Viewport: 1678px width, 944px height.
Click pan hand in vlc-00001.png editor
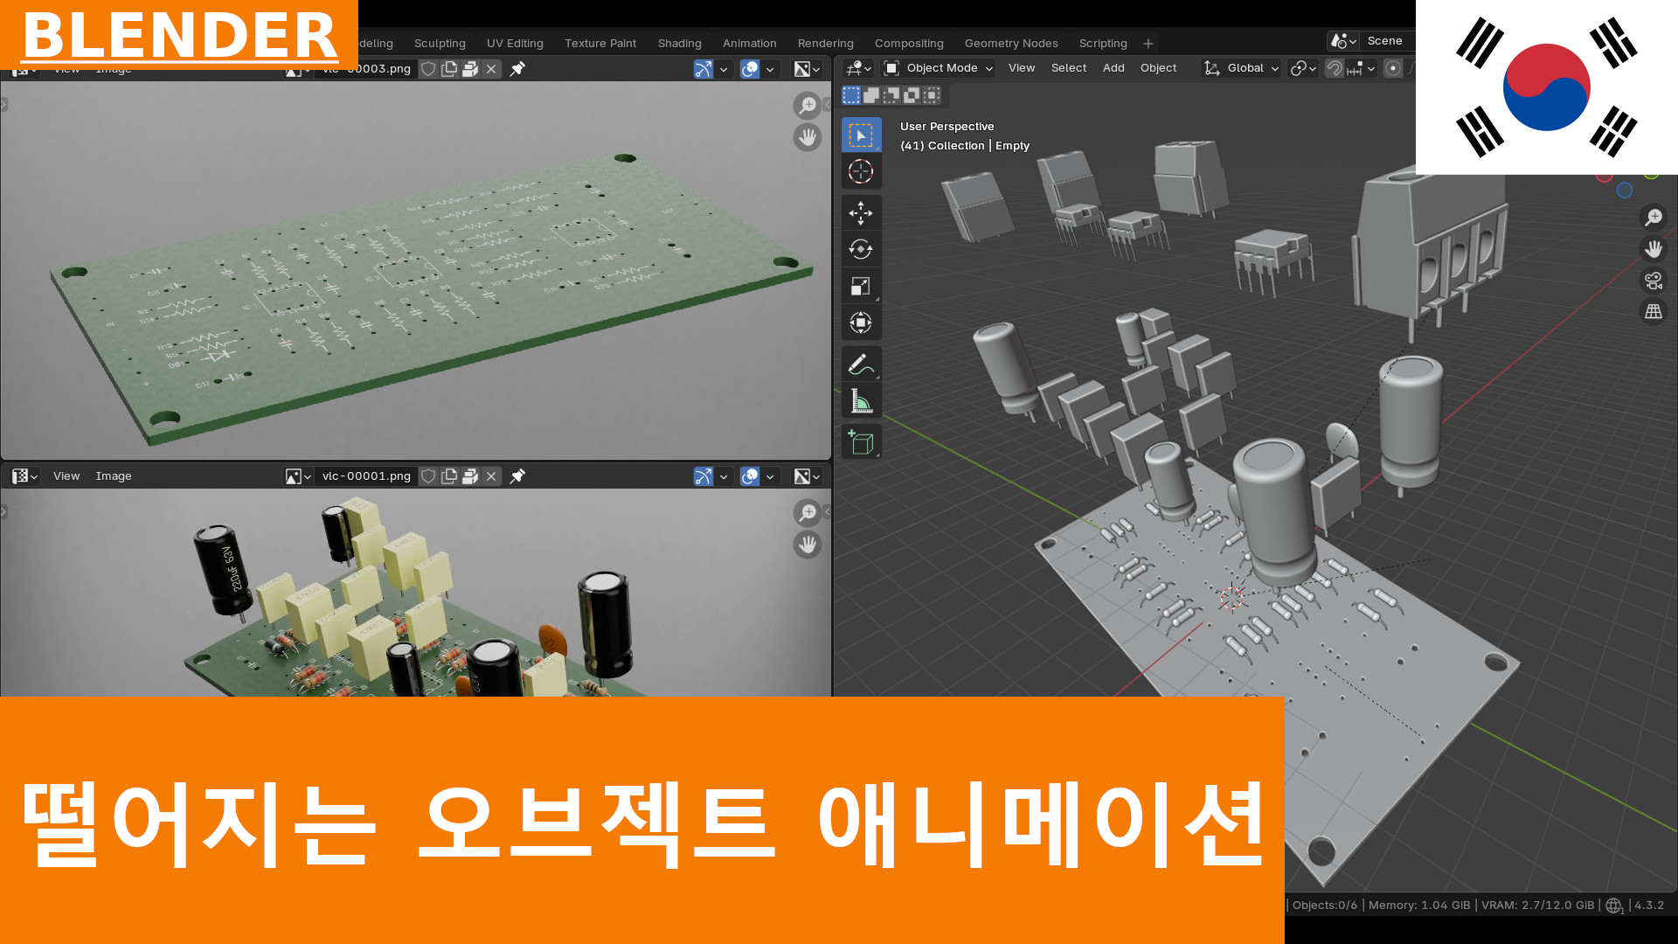click(807, 545)
